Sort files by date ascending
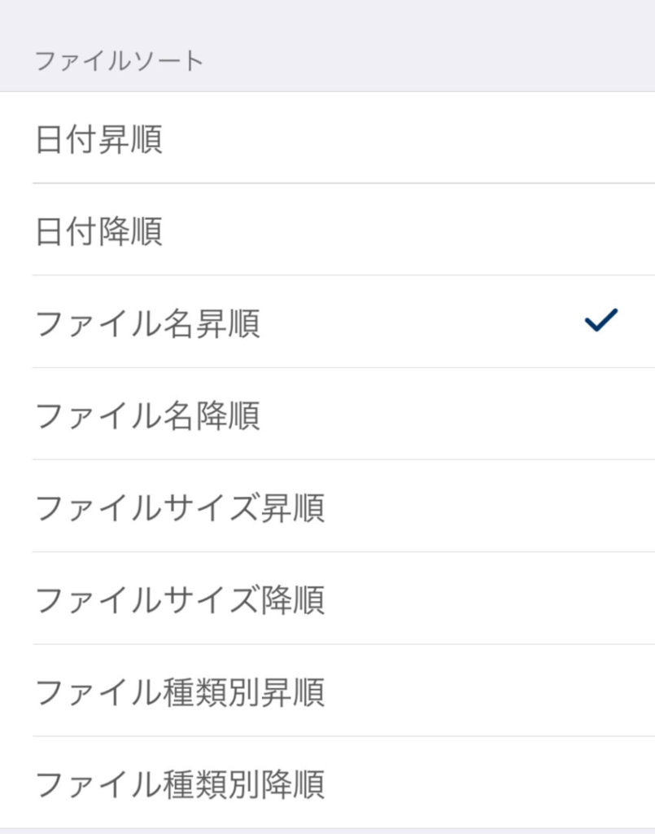The height and width of the screenshot is (834, 655). click(x=99, y=139)
